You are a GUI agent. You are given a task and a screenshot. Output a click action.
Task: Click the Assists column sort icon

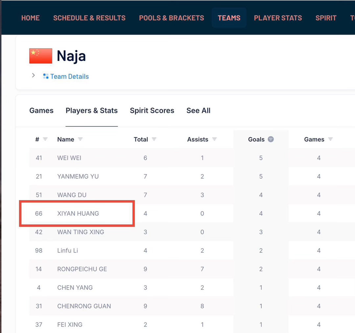214,139
